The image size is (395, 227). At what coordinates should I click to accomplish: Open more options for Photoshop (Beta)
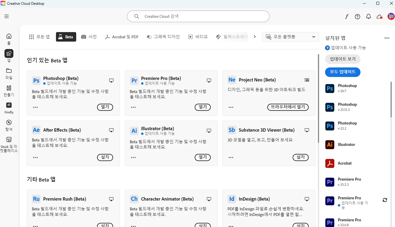click(x=35, y=107)
